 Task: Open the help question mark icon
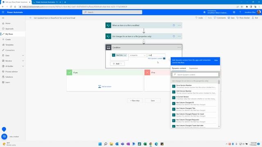click(x=240, y=12)
